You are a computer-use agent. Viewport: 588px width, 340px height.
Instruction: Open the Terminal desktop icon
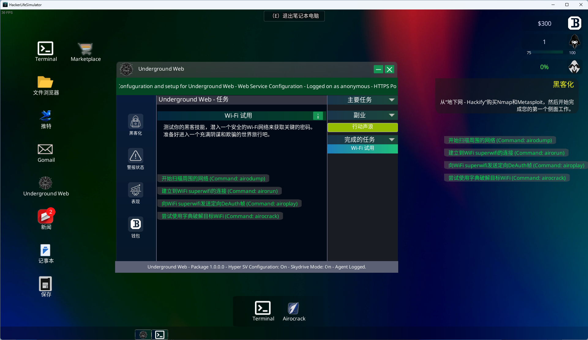(x=46, y=49)
